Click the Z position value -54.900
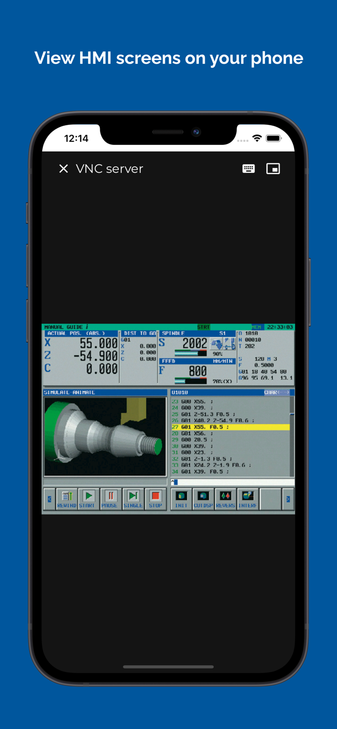Screen dimensions: 337x729 pos(96,356)
